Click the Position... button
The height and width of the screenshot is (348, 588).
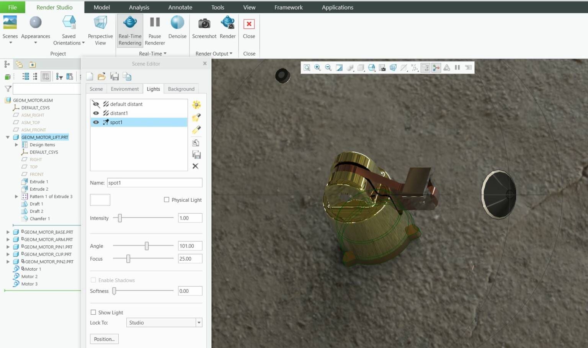pyautogui.click(x=105, y=339)
